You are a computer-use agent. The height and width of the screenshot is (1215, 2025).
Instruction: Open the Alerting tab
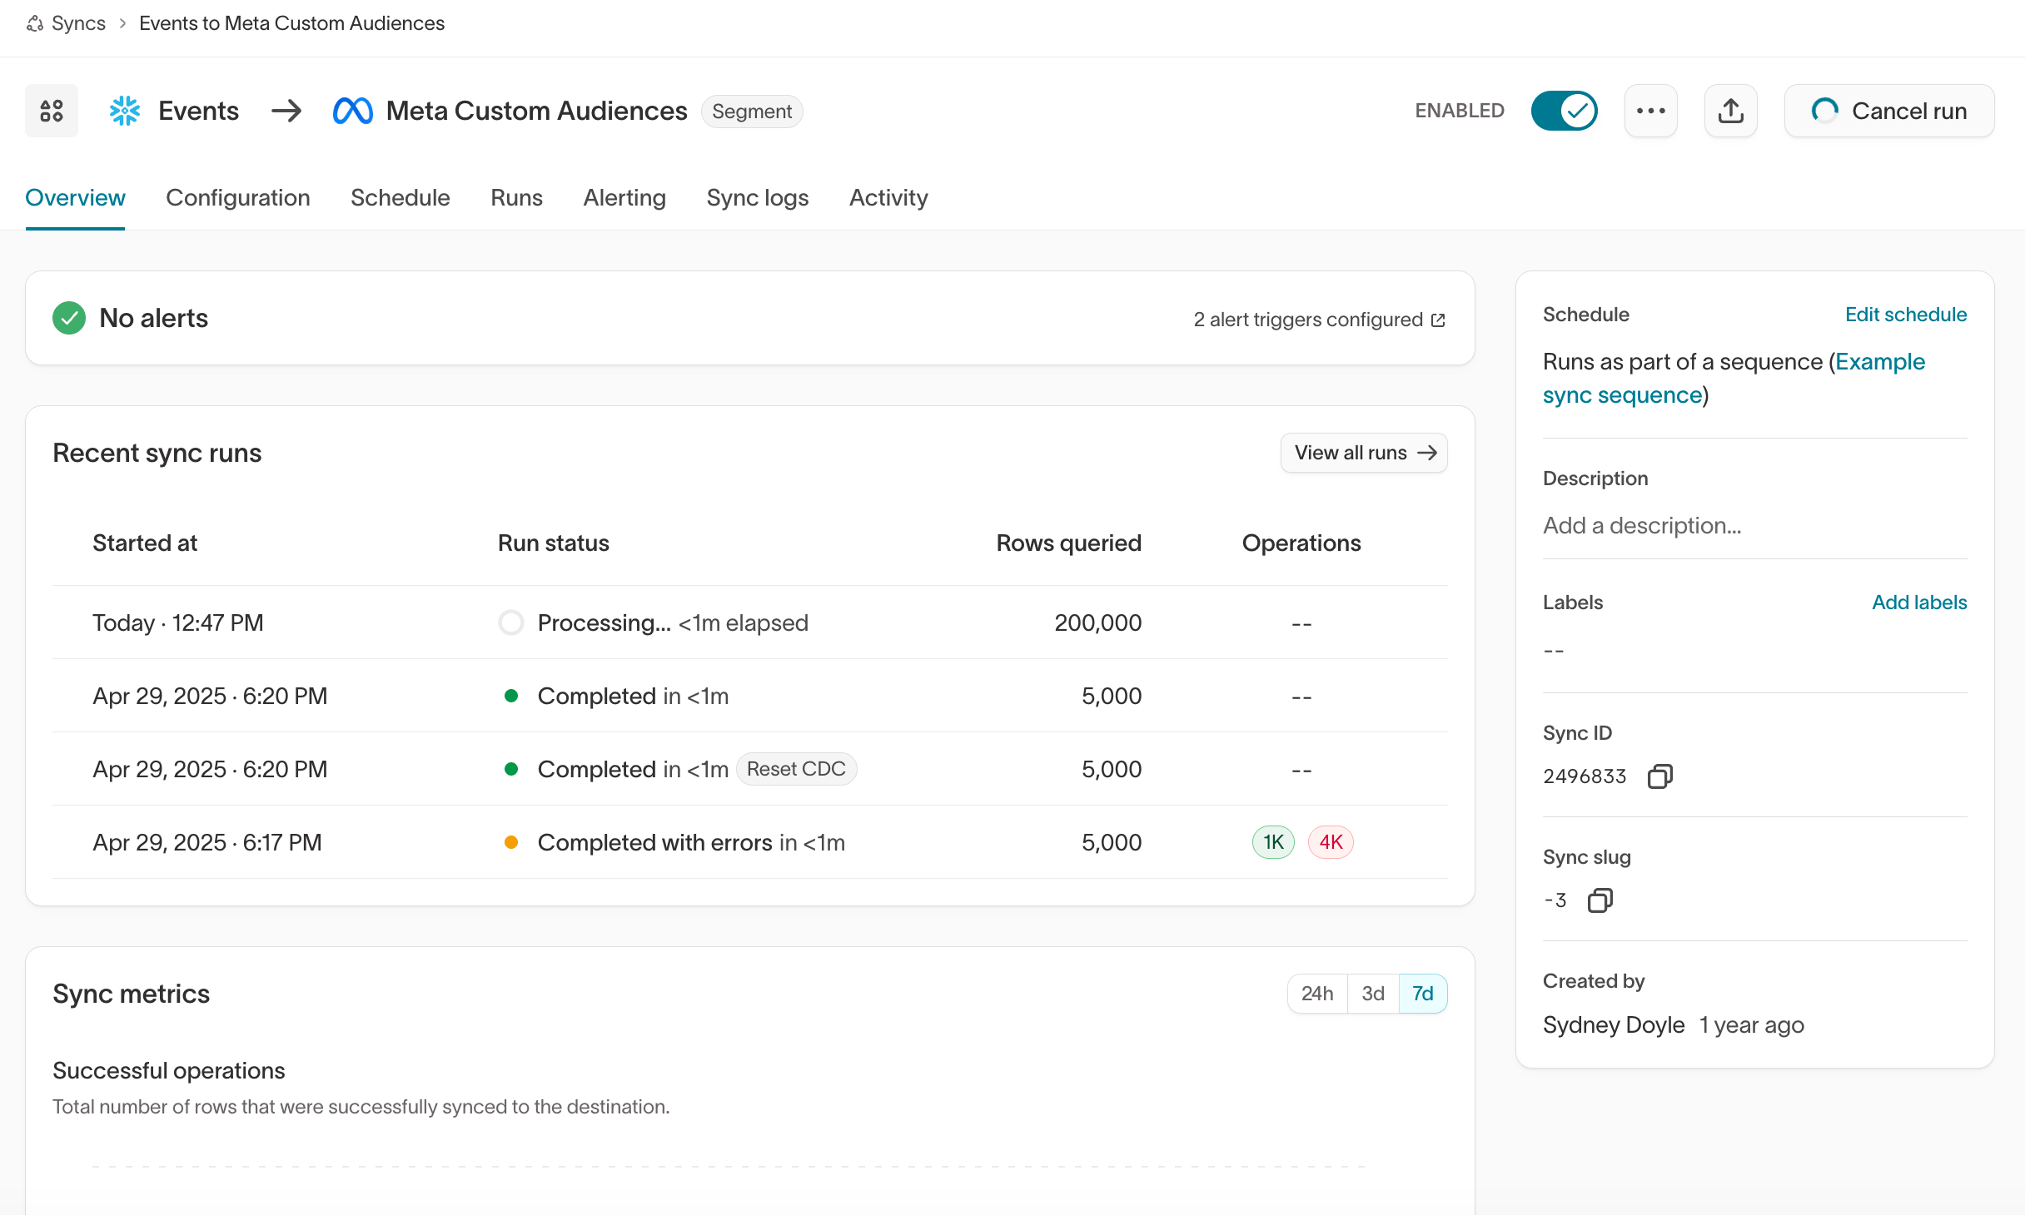pyautogui.click(x=624, y=198)
